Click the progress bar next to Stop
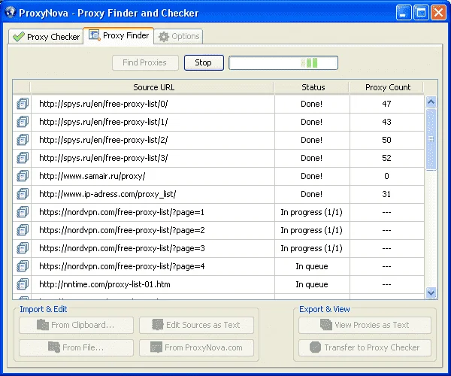The width and height of the screenshot is (451, 376). tap(283, 62)
